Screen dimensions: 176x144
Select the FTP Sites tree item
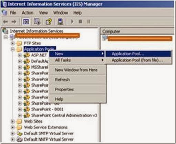[x=32, y=43]
